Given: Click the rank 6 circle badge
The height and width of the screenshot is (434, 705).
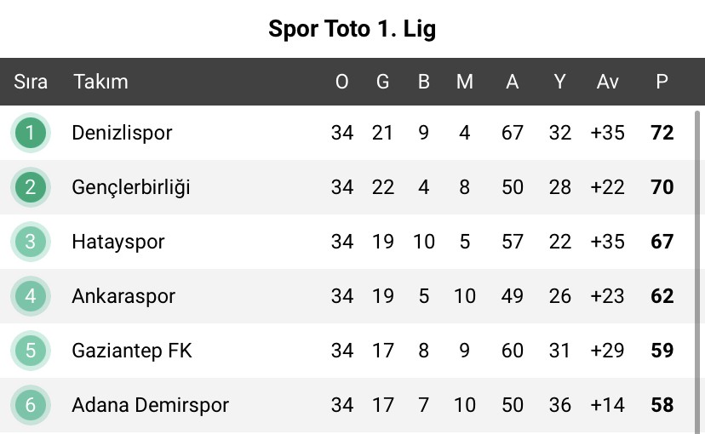Looking at the screenshot, I should pyautogui.click(x=30, y=405).
